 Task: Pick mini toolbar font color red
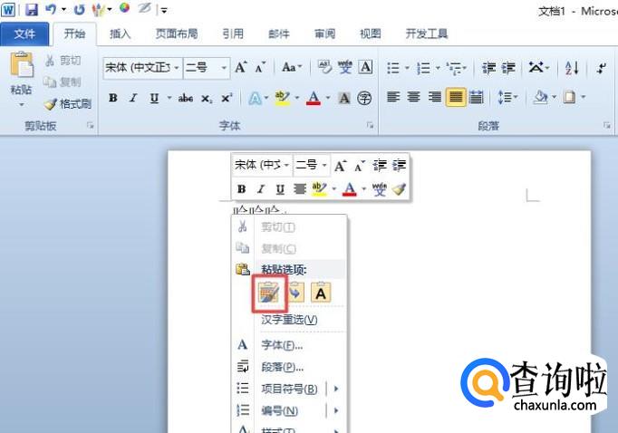[x=350, y=189]
